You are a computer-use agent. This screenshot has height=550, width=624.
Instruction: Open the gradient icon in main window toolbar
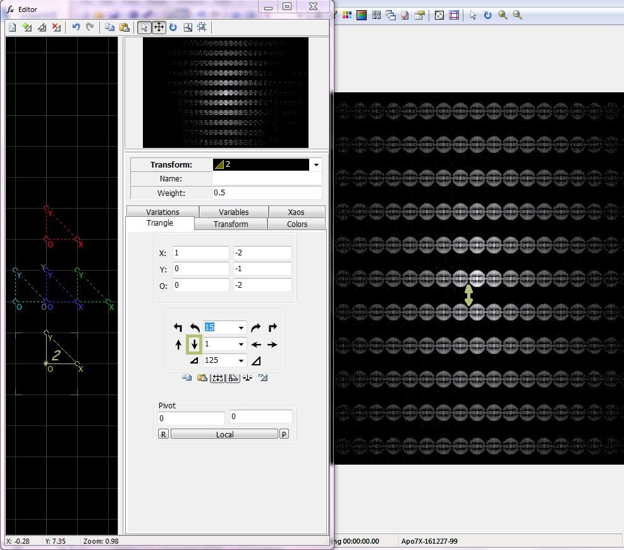362,15
